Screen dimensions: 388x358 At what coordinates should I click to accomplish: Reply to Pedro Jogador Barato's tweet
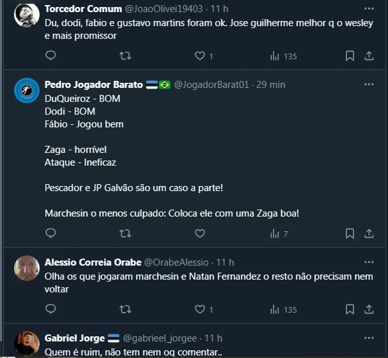click(50, 234)
